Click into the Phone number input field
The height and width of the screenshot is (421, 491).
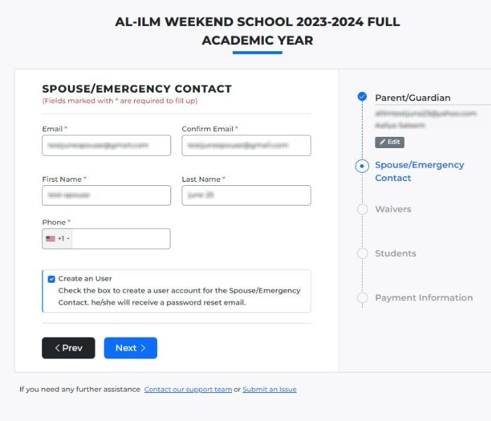click(x=121, y=239)
